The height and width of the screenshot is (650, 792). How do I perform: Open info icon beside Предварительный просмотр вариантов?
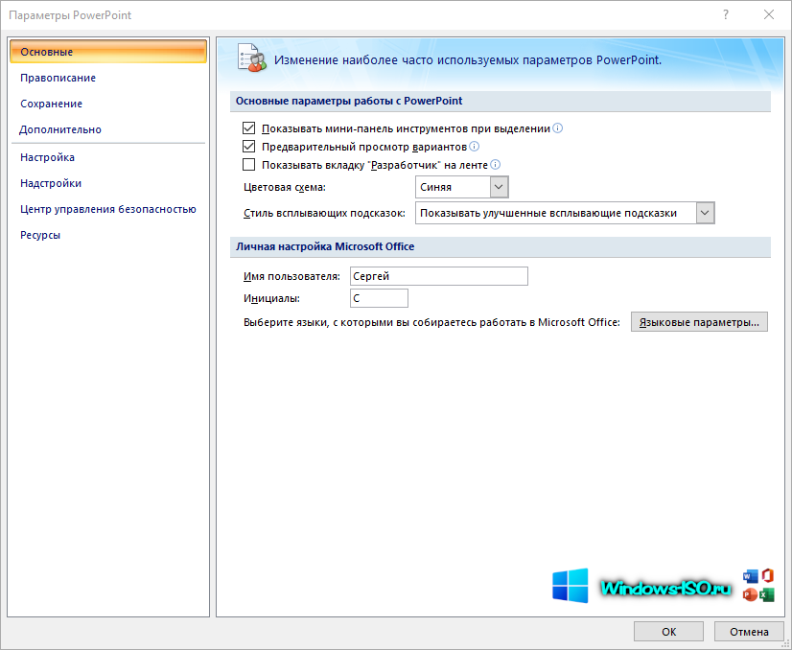click(x=475, y=147)
